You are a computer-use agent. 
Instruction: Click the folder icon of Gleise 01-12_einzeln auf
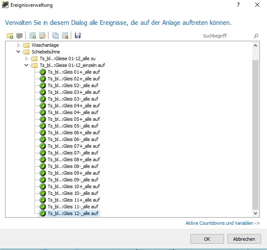35,65
